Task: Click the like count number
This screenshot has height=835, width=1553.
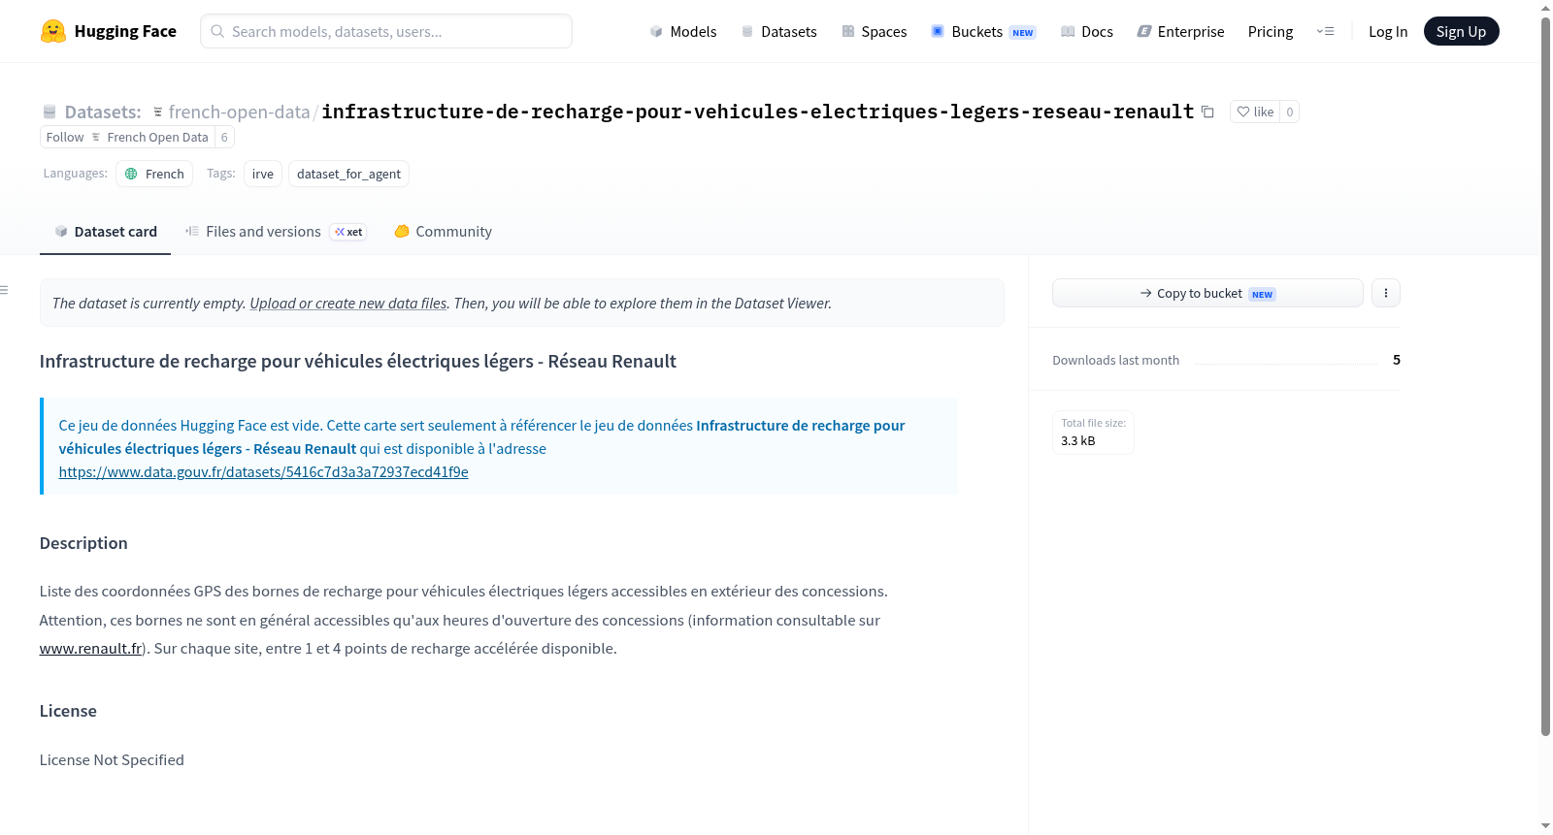Action: pos(1290,112)
